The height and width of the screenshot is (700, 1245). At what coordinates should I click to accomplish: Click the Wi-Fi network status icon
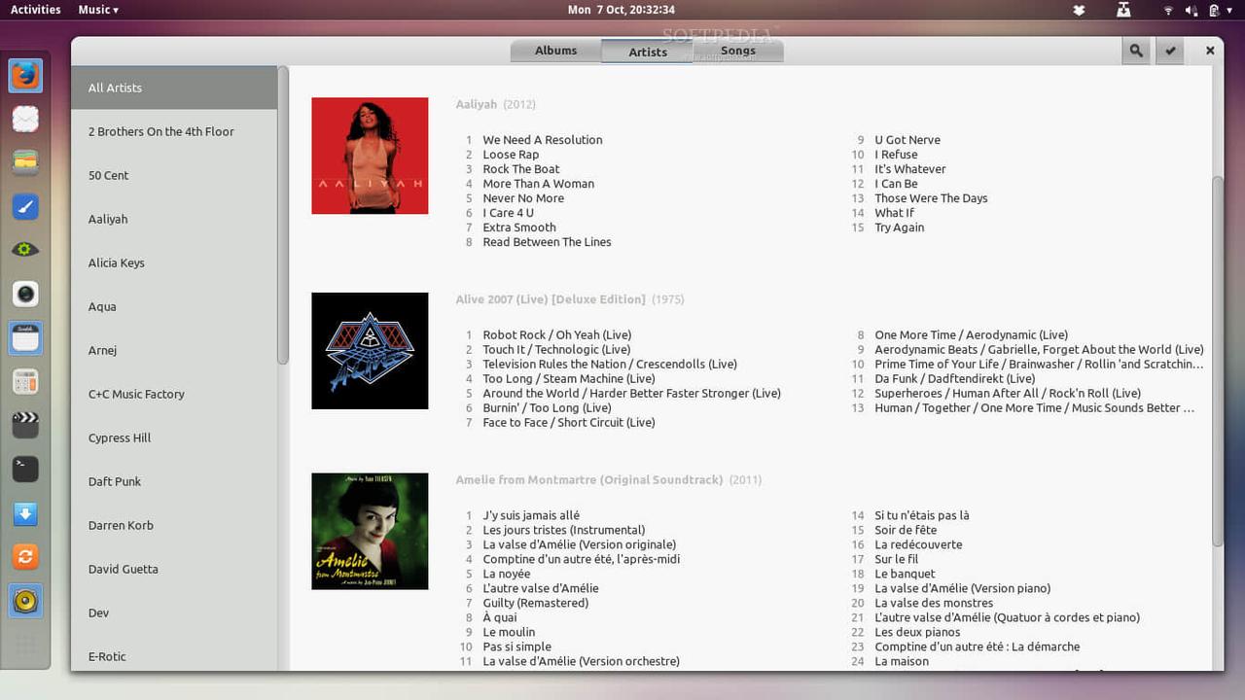1167,10
